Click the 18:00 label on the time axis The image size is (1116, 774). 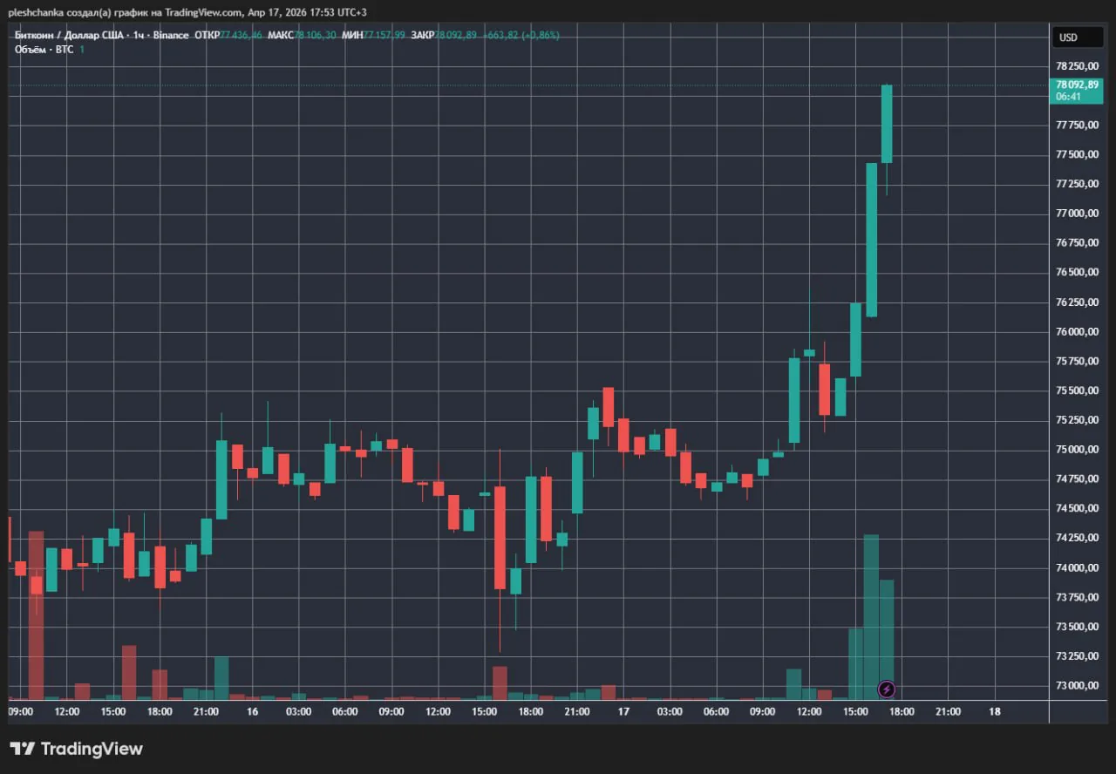(x=902, y=711)
